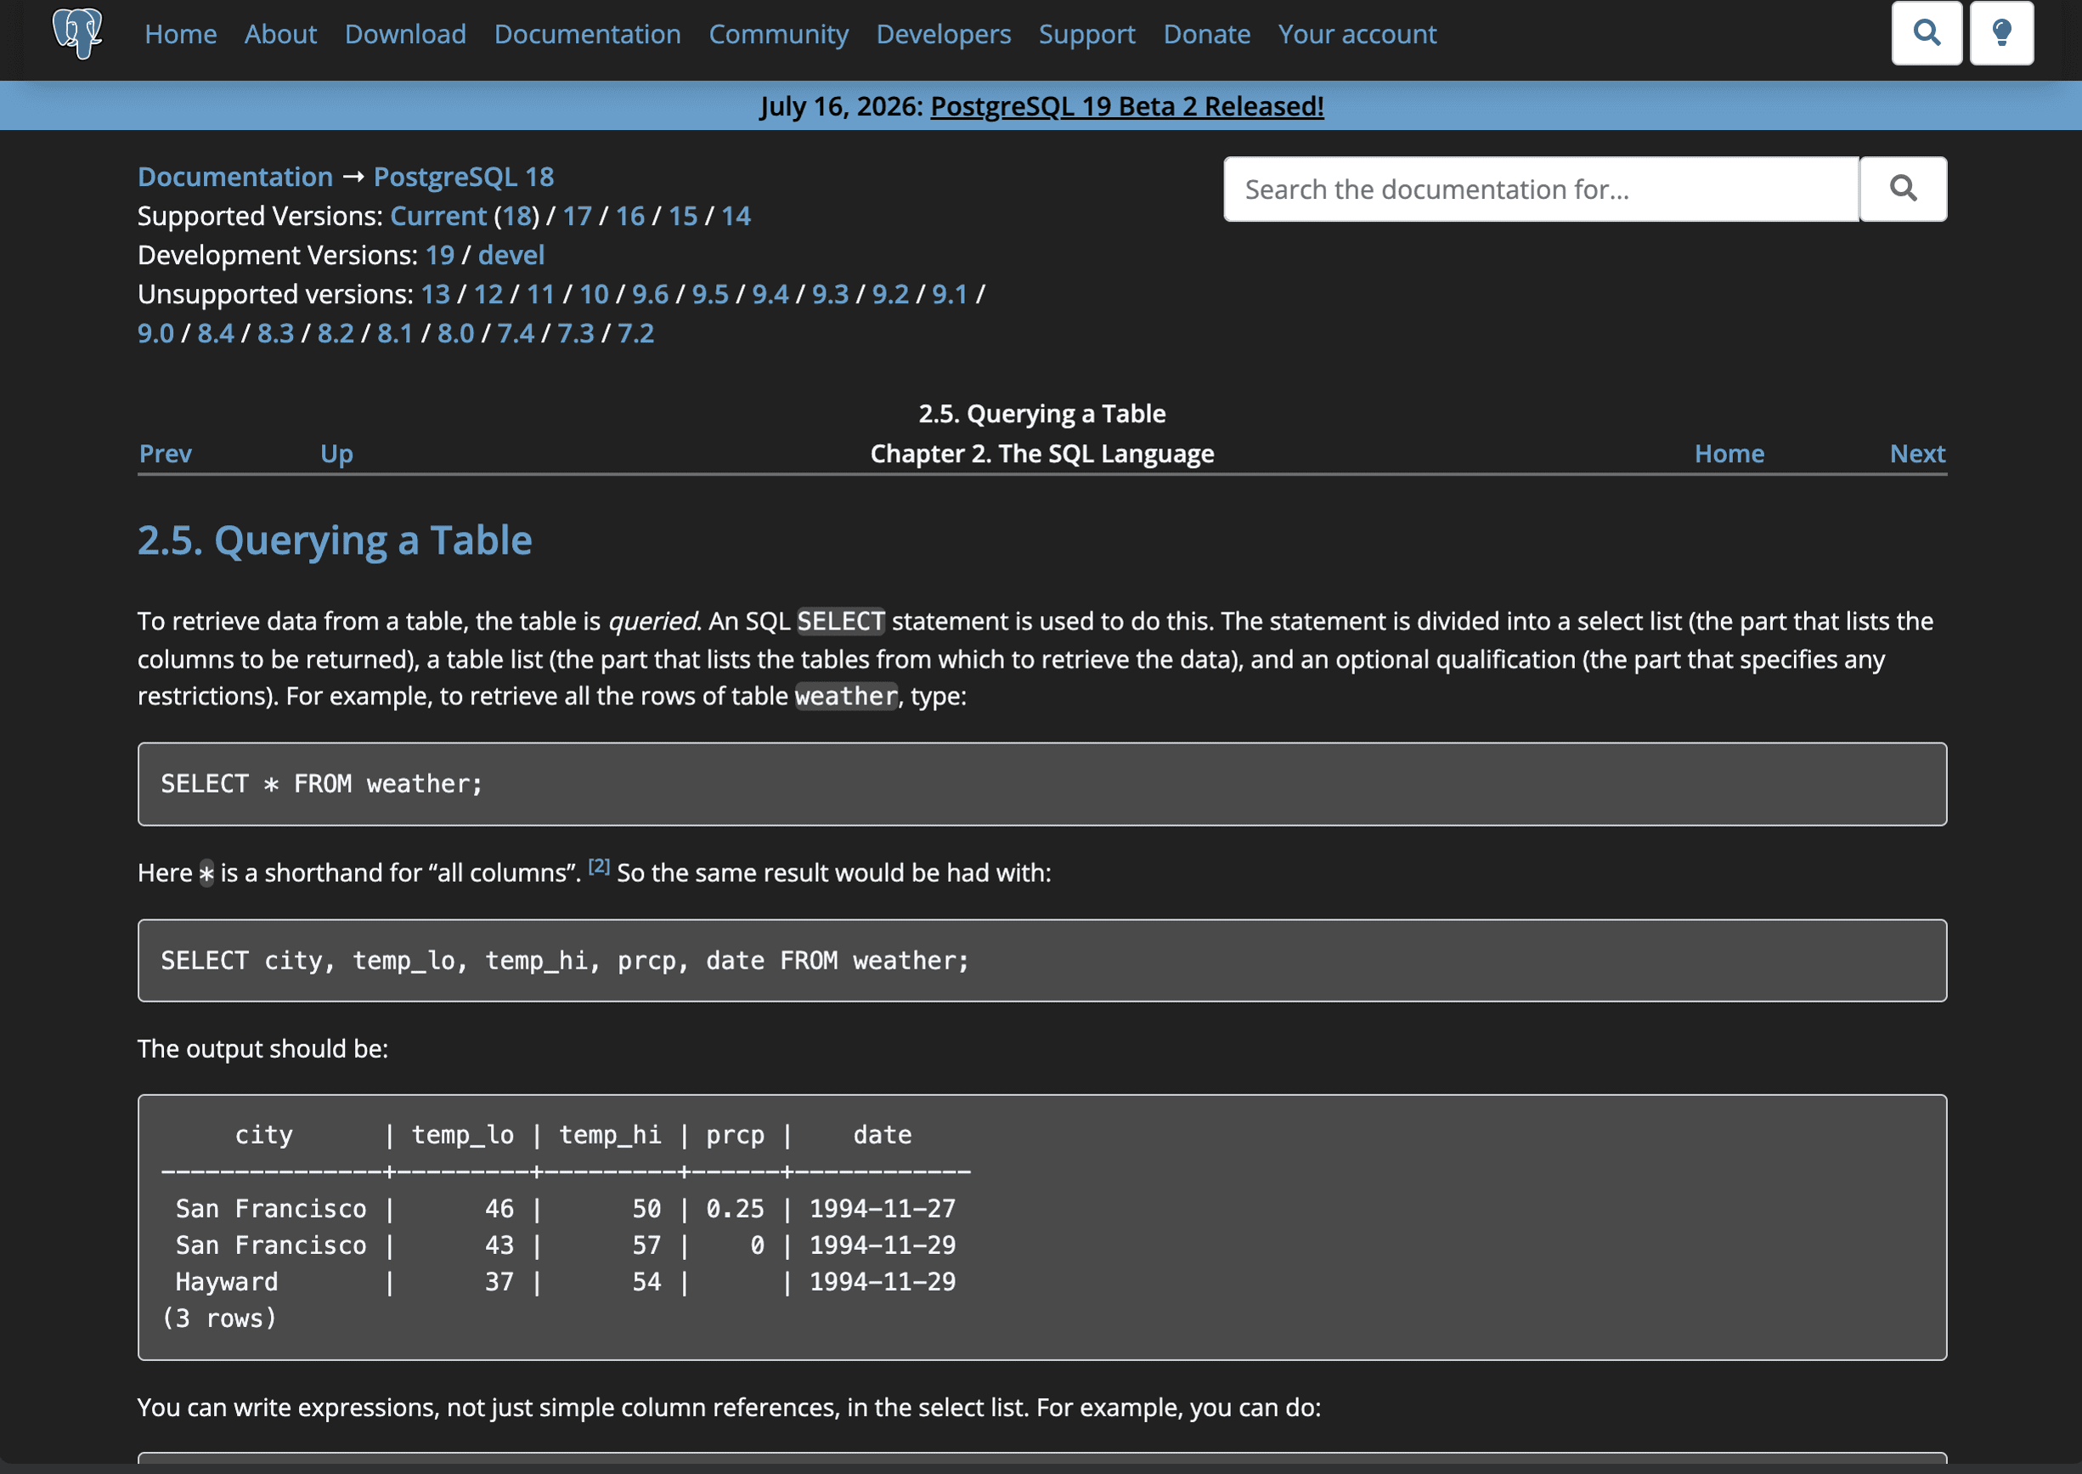Open PostgreSQL 19 Beta 2 Released announcement
This screenshot has width=2082, height=1474.
(1126, 106)
